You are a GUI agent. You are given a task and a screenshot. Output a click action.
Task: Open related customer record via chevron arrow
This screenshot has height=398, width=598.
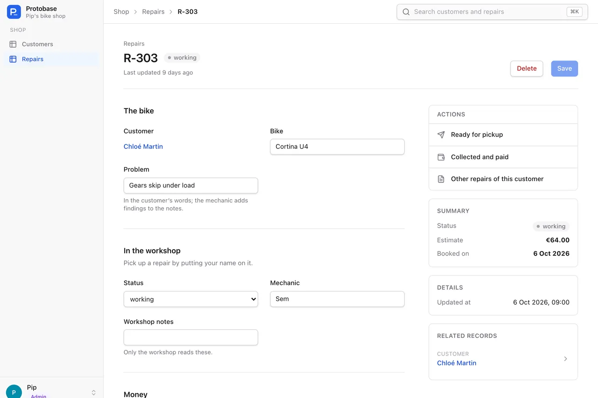tap(565, 359)
